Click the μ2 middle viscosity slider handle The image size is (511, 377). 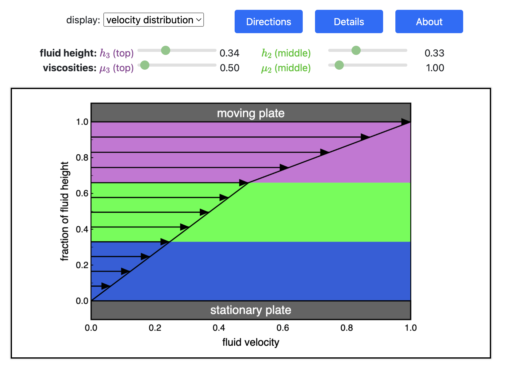(x=339, y=65)
